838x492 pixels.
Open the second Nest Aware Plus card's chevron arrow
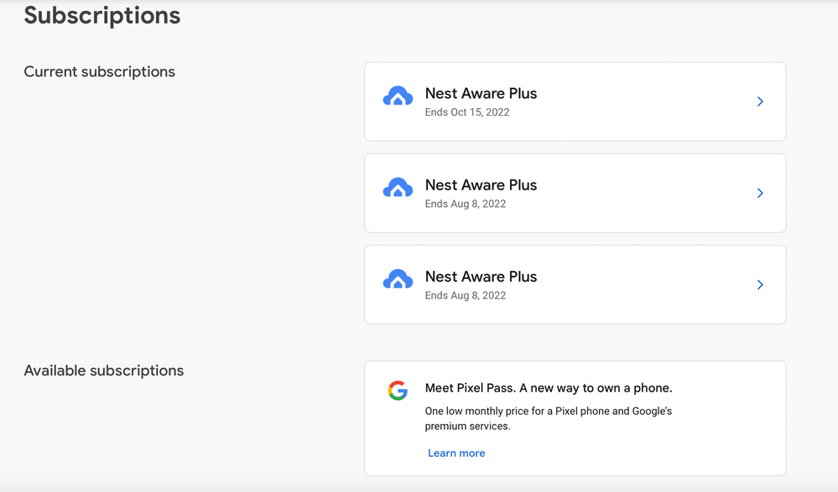coord(760,193)
